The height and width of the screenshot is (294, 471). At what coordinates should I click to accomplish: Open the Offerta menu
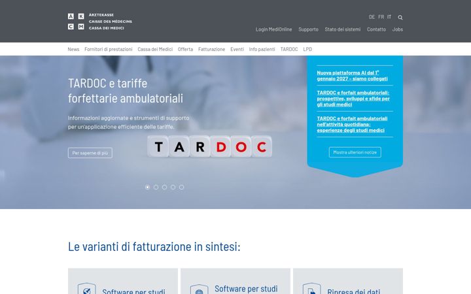click(185, 49)
